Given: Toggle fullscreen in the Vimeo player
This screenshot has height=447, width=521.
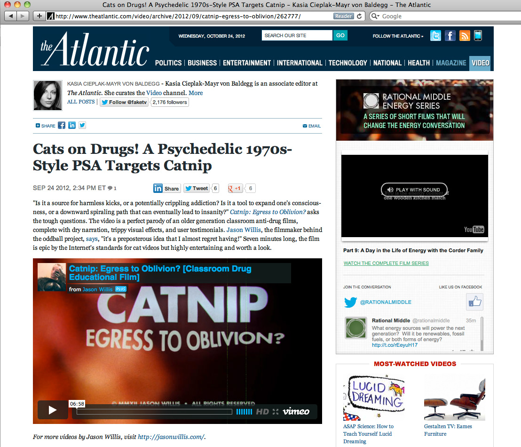Looking at the screenshot, I should pos(276,412).
